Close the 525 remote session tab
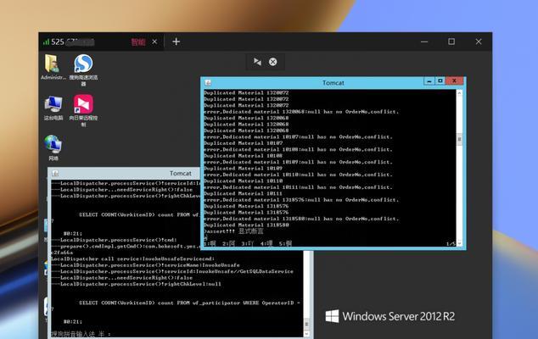The width and height of the screenshot is (538, 339). coord(154,42)
